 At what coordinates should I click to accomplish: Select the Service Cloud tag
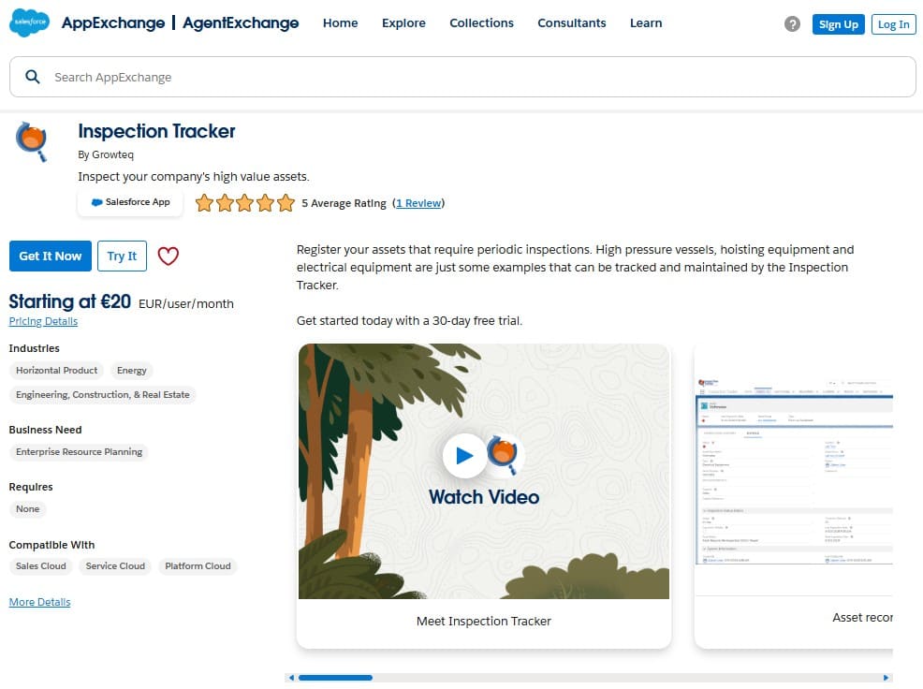(115, 566)
